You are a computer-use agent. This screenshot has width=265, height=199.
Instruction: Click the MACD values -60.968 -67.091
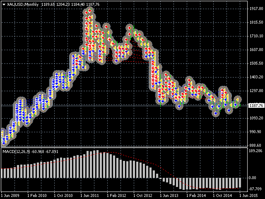pyautogui.click(x=45, y=152)
